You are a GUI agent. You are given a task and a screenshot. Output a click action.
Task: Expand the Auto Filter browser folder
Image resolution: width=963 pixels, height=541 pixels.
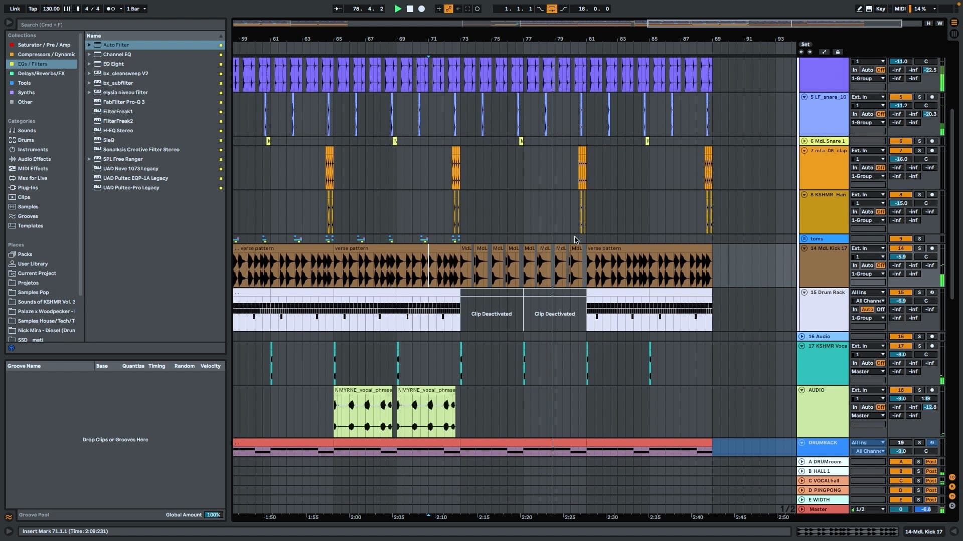pyautogui.click(x=89, y=45)
